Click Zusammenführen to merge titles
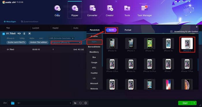Viewport: 202px width, 107px height. pyautogui.click(x=30, y=22)
